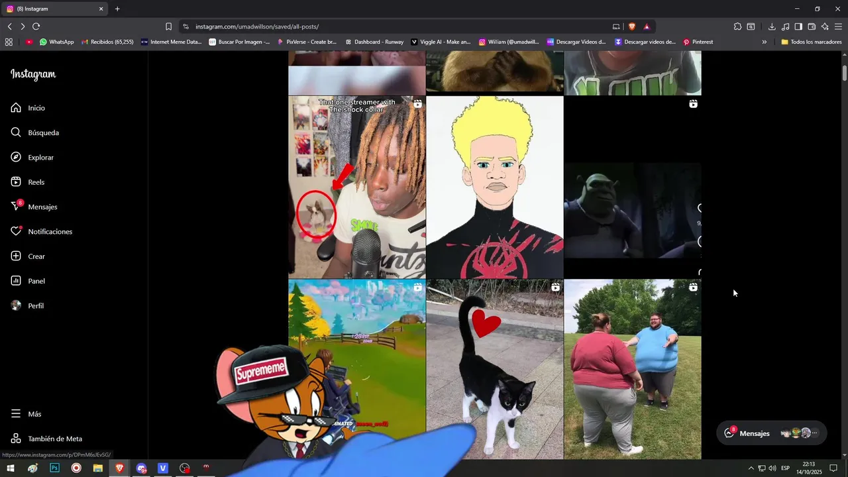848x477 pixels.
Task: Open Buscar Por Imagen bookmark
Action: [x=239, y=42]
